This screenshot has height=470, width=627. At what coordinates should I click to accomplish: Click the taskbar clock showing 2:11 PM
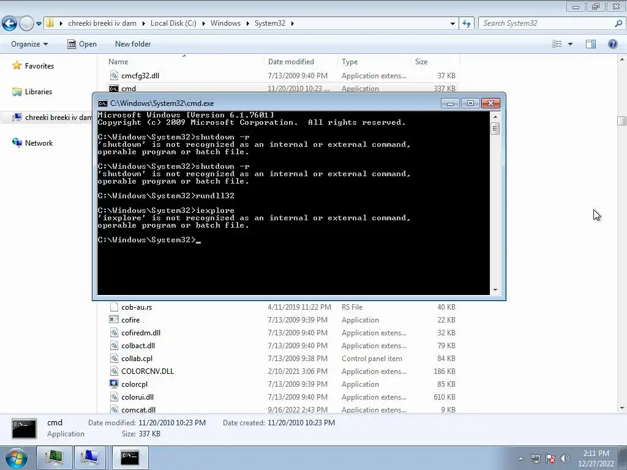coord(596,458)
